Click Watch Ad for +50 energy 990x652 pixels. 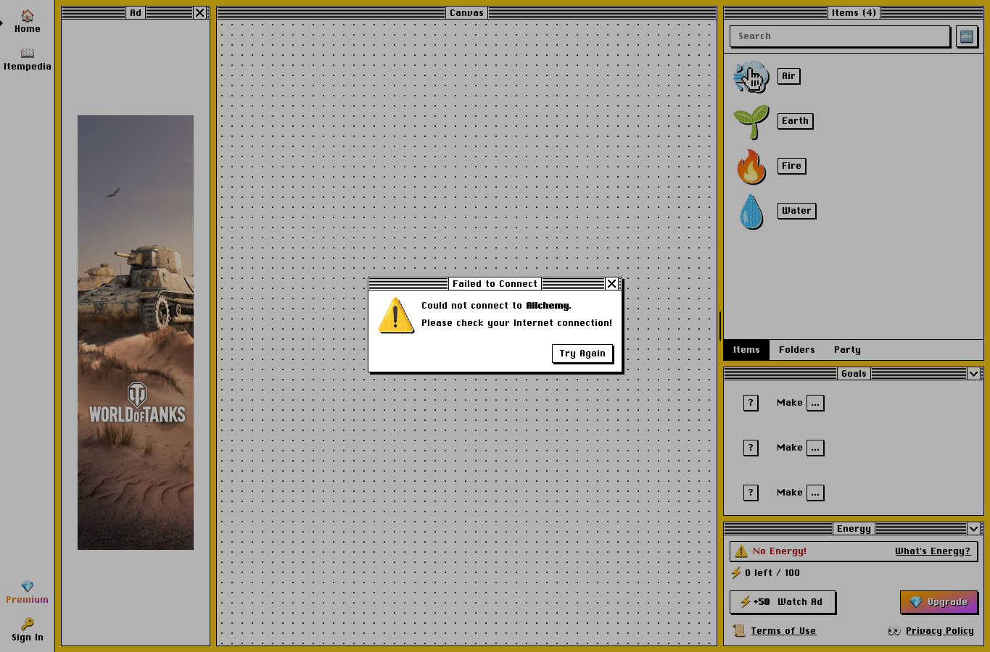coord(783,602)
